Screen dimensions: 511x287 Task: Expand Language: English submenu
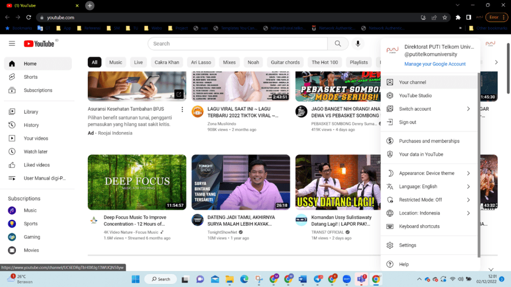(469, 187)
